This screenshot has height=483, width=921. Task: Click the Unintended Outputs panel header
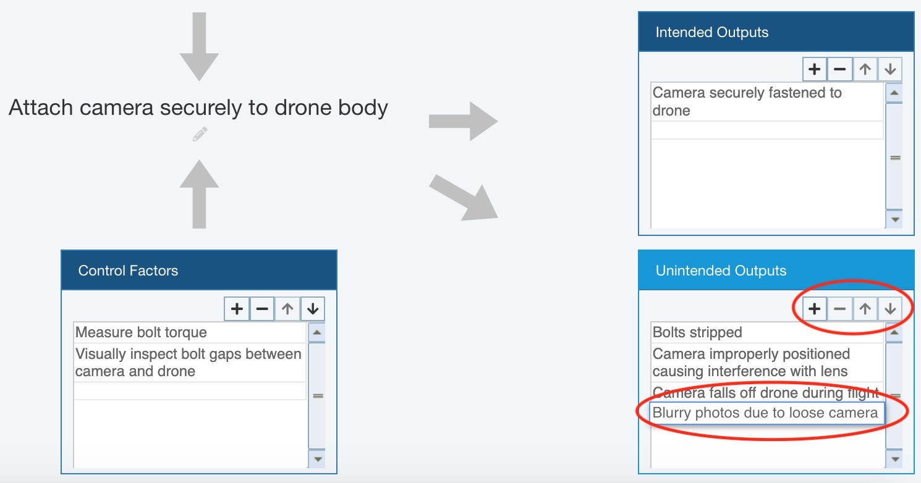click(776, 271)
